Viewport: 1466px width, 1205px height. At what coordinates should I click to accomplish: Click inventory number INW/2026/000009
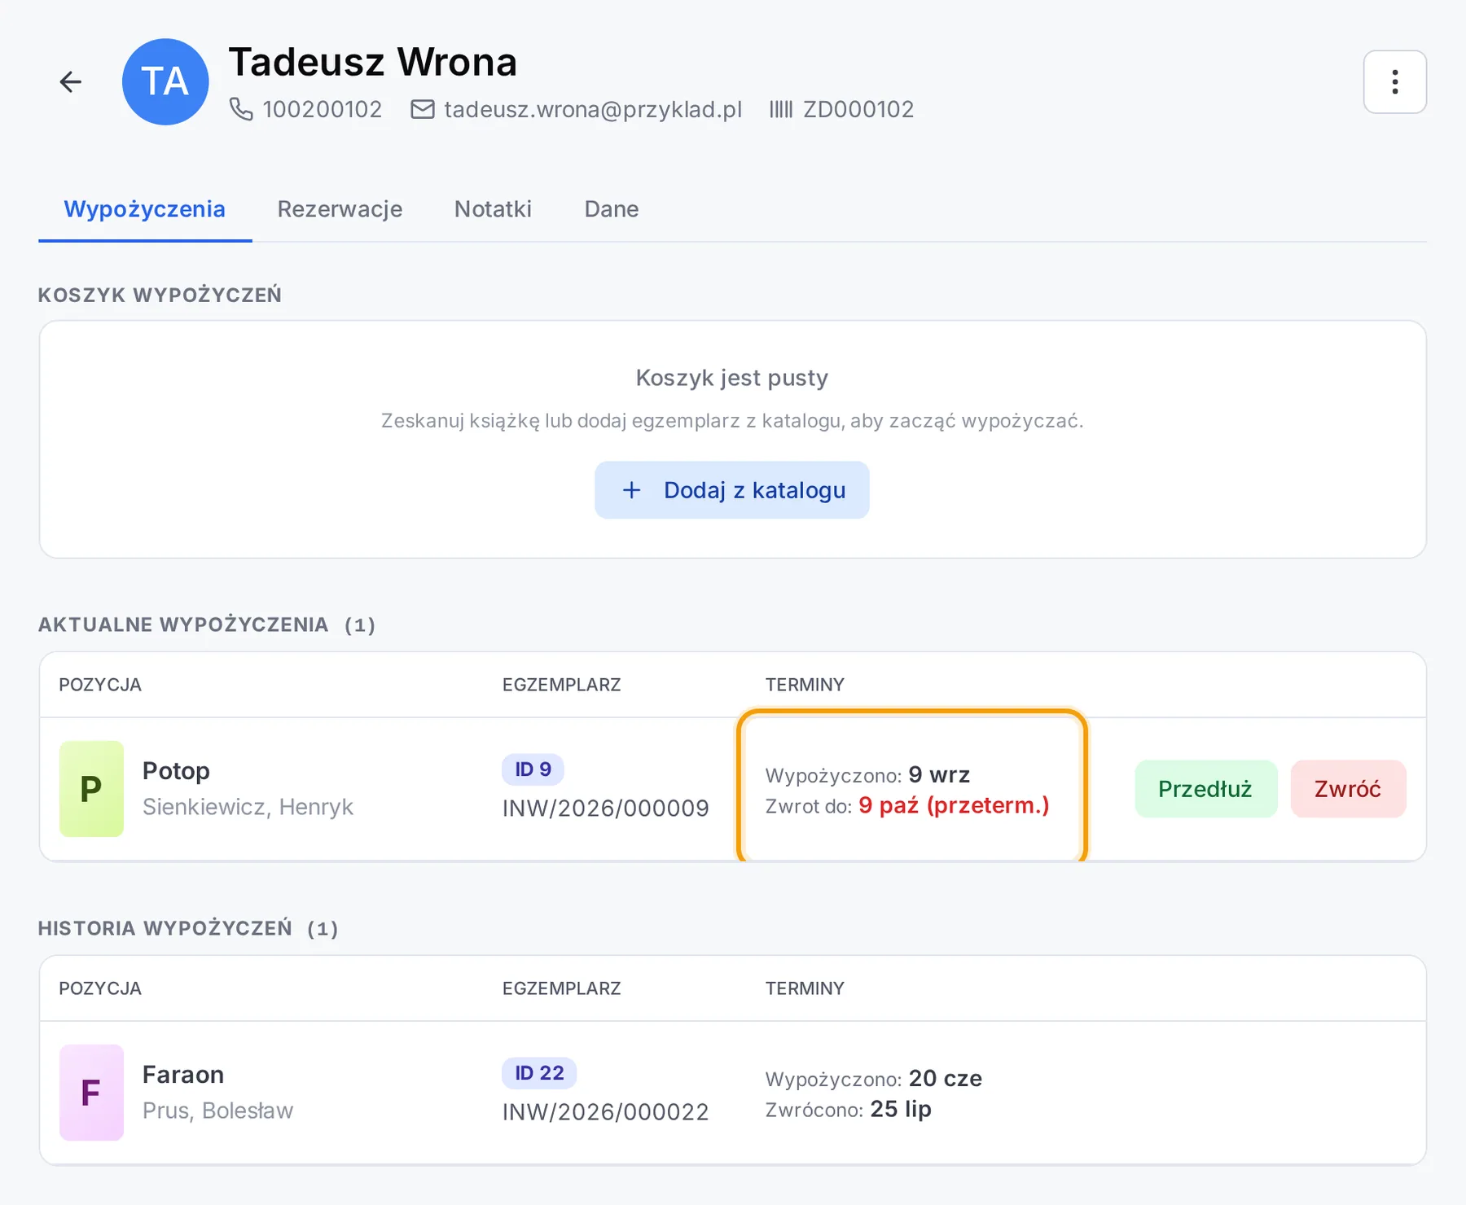point(606,808)
